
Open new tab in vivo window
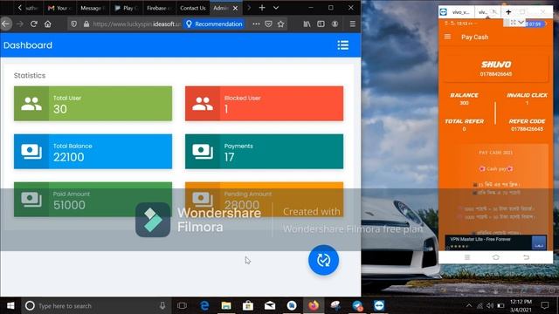508,12
